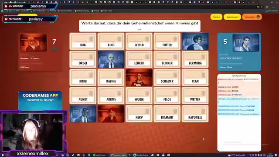Choose the PUNKT card
This screenshot has height=157, width=279.
pyautogui.click(x=83, y=96)
